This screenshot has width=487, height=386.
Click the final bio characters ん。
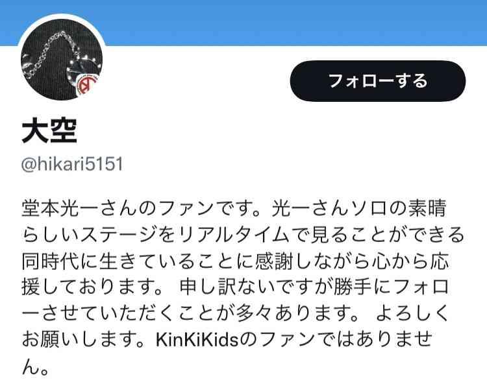point(35,367)
